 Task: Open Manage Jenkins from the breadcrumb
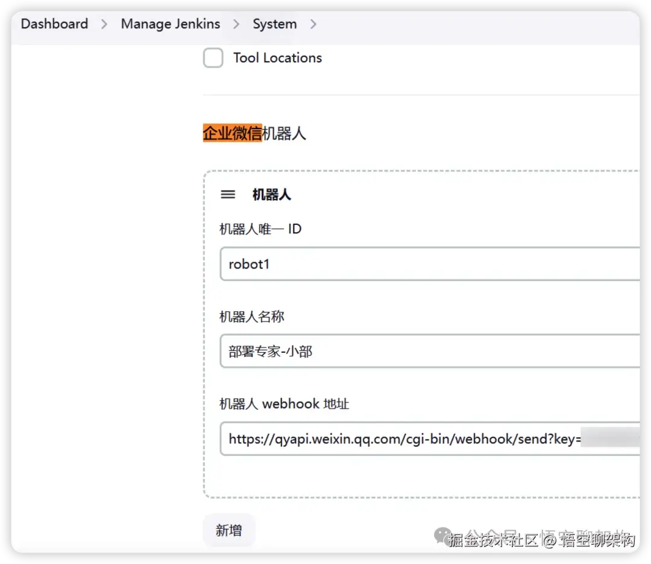coord(170,24)
